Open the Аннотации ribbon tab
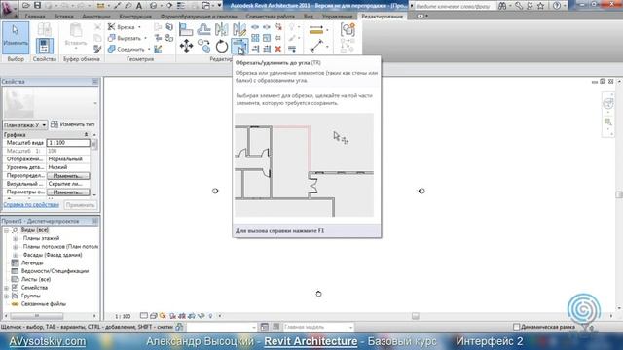 [96, 17]
